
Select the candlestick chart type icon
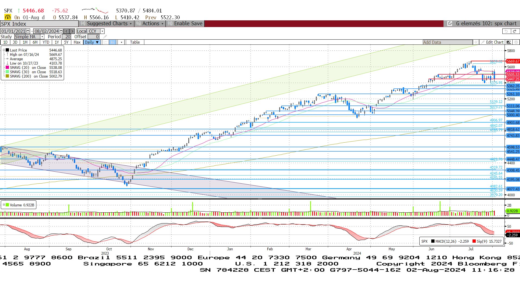pyautogui.click(x=112, y=42)
